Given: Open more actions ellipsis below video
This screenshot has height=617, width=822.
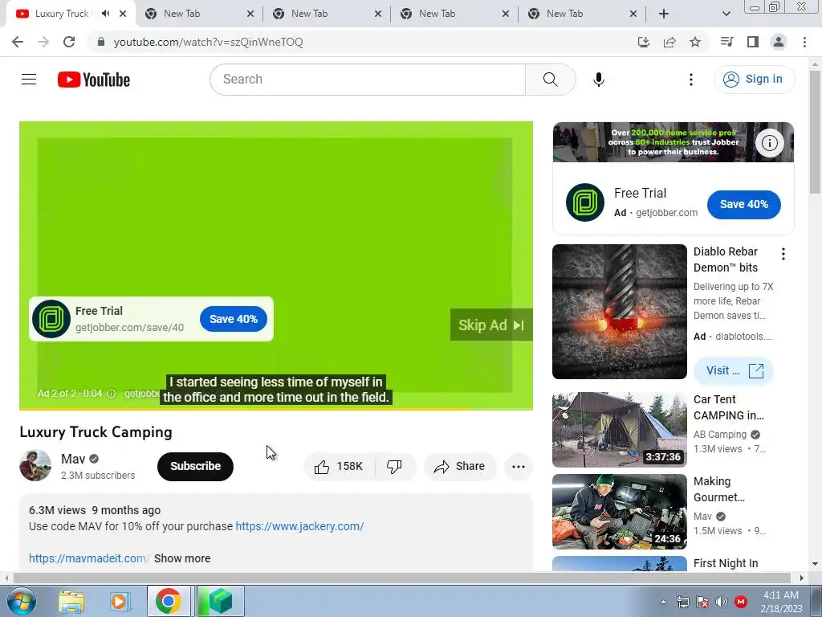Looking at the screenshot, I should click(x=519, y=467).
